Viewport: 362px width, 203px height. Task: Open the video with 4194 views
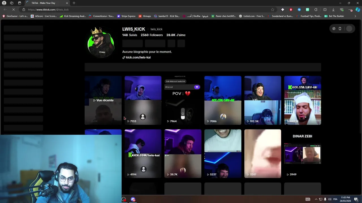click(143, 154)
